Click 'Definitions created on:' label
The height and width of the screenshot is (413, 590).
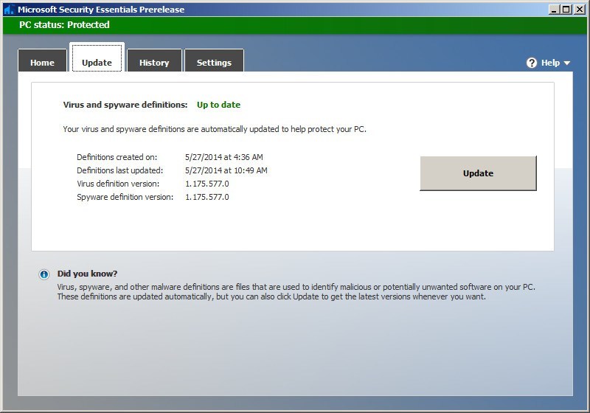(x=117, y=157)
